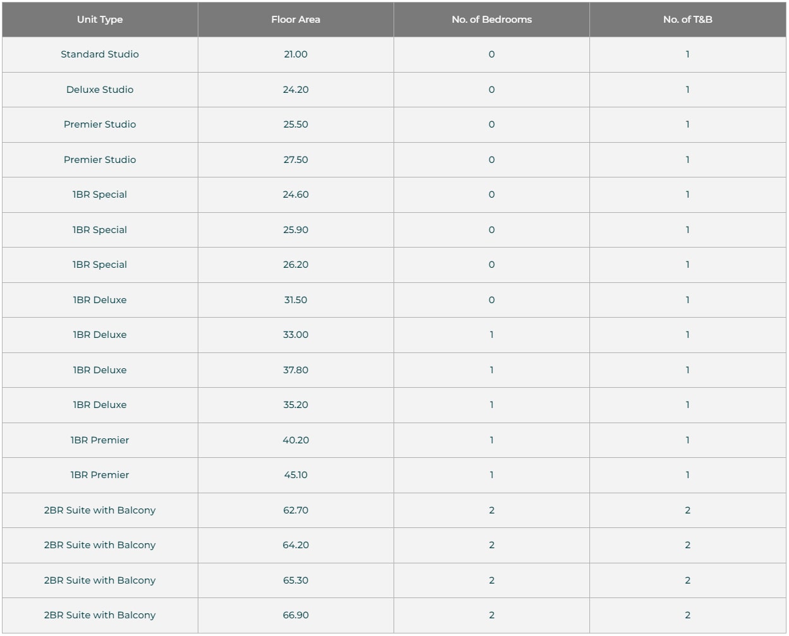Select 2BR Suite with Balcony in 66.90 row

[100, 615]
